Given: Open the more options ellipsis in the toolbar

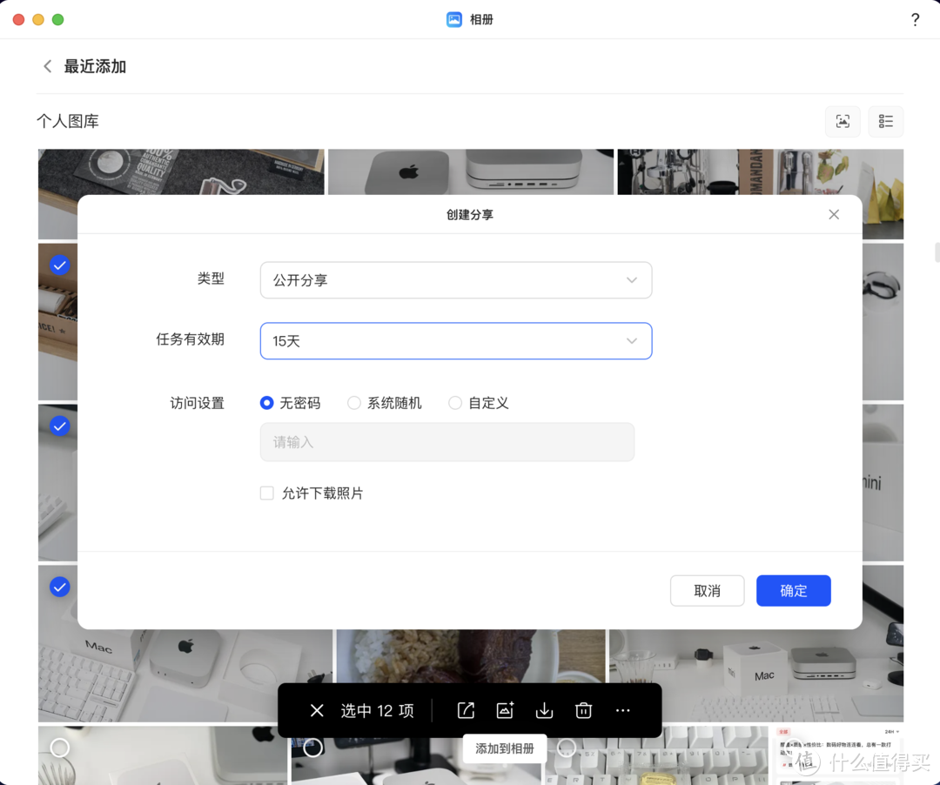Looking at the screenshot, I should 622,710.
